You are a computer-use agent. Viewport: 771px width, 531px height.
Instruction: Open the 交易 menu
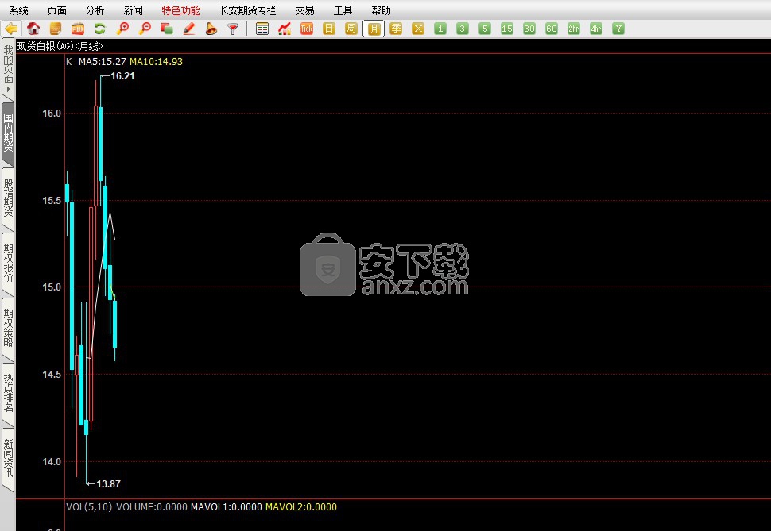(304, 10)
